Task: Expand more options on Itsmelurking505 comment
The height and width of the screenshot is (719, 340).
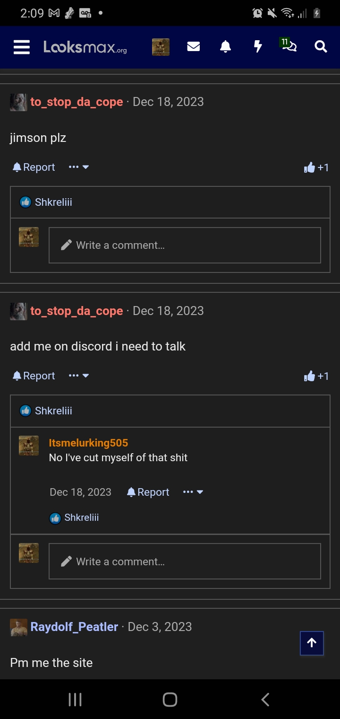Action: [193, 492]
